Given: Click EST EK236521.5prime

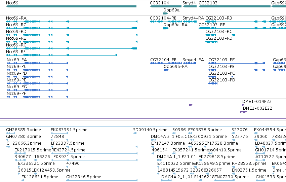Looking at the screenshot, I should (x=36, y=163).
